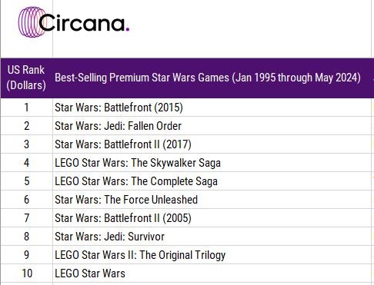The image size is (374, 285).
Task: Select the Star Wars: Jedi: Fallen Order cell
Action: pos(212,126)
